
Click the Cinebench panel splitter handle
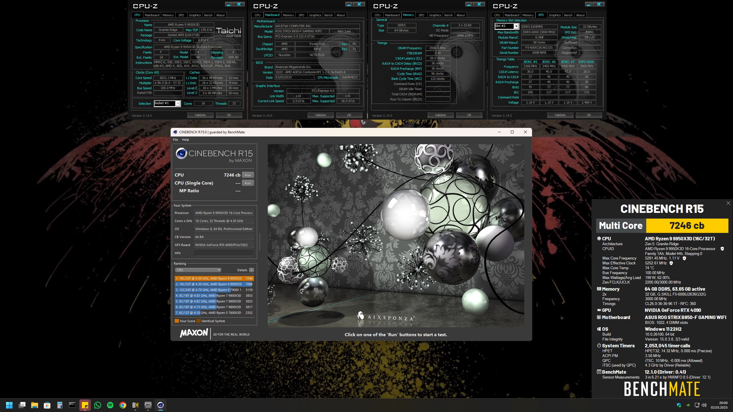tap(260, 242)
